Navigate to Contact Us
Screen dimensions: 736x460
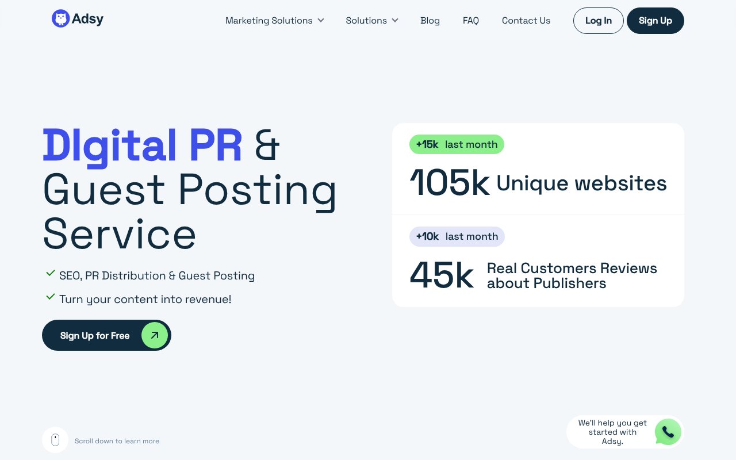pyautogui.click(x=526, y=21)
